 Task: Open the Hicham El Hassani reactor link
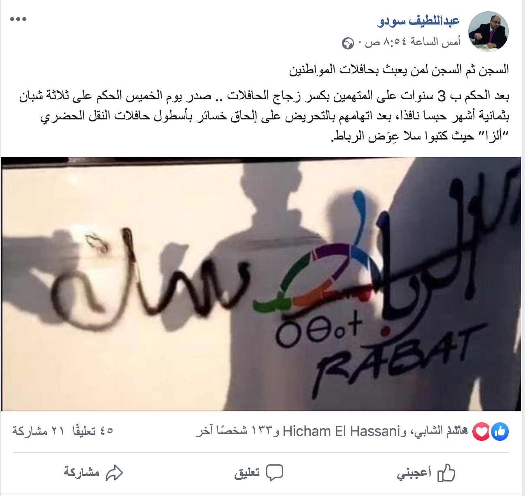coord(341,431)
